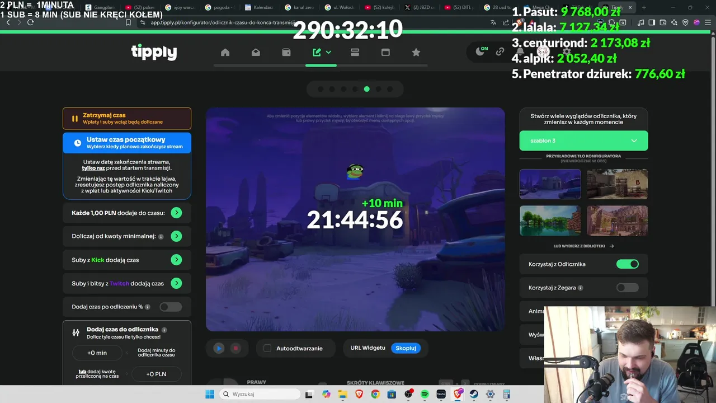Screen dimensions: 716x403
Task: Check the Autoodtwarzanie checkbox
Action: click(267, 348)
